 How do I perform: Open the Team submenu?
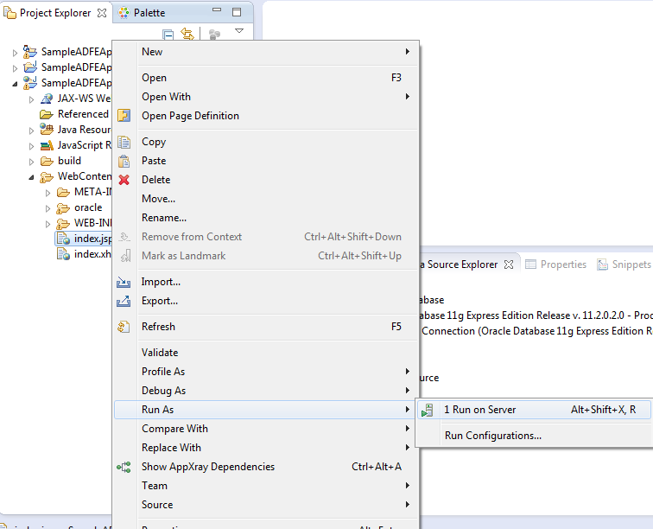pos(267,486)
